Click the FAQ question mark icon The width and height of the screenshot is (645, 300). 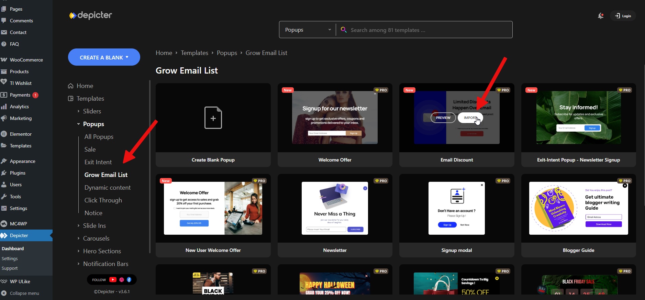(x=4, y=44)
